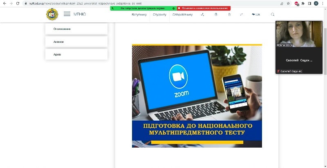Reload the page in the browser

[18, 3]
